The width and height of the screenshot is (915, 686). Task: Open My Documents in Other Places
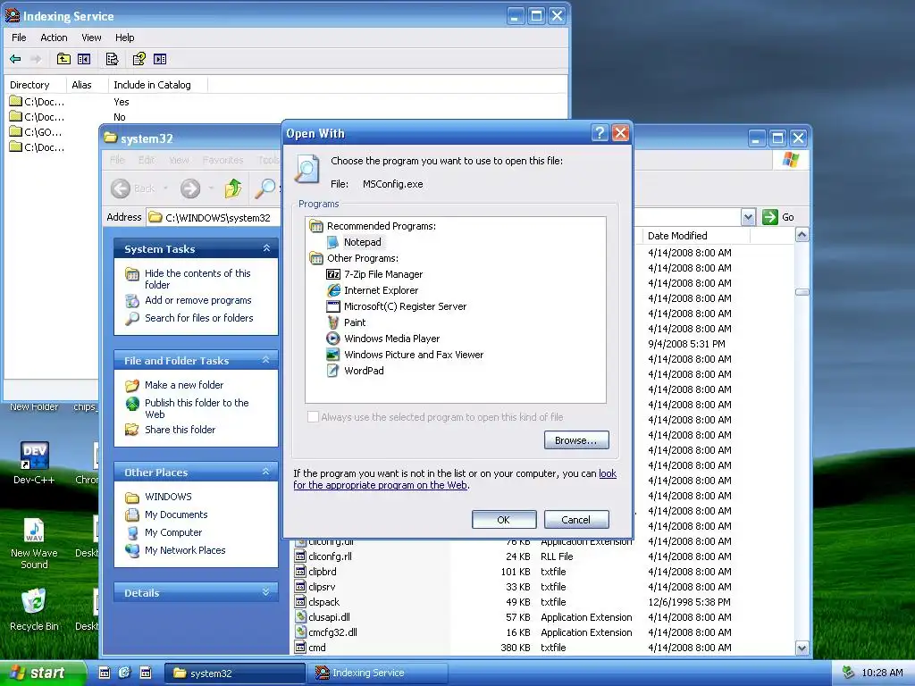176,514
